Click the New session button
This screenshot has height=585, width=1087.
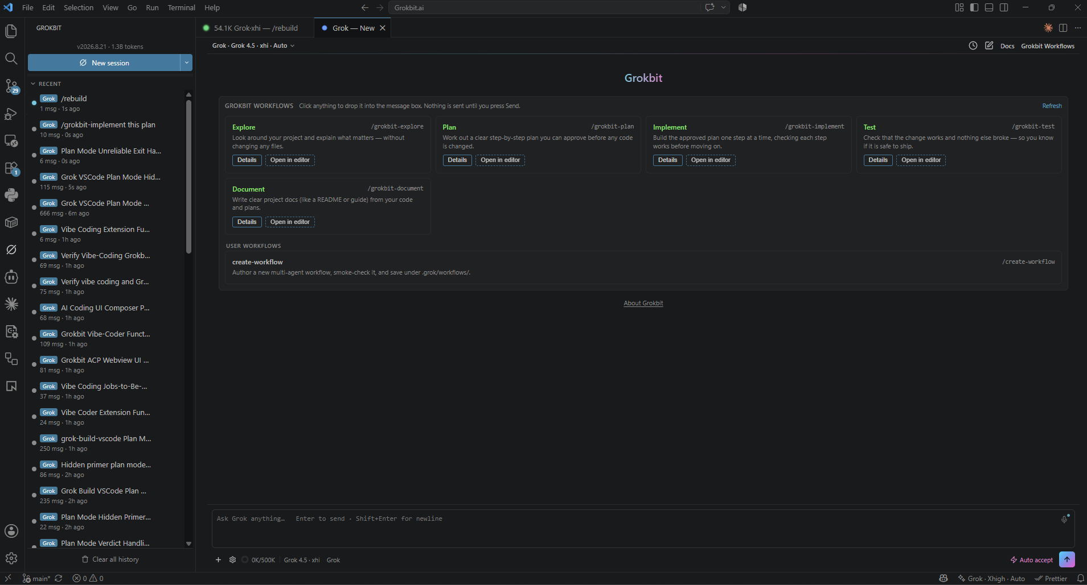click(104, 63)
